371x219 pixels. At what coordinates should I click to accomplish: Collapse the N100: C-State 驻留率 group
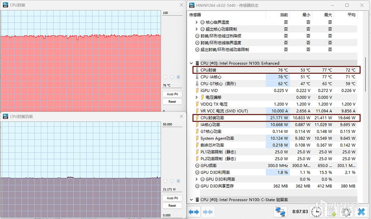(191, 200)
